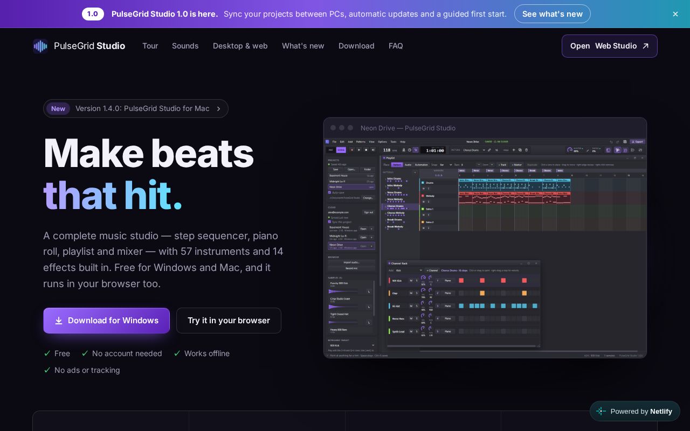
Task: Click the Download for Windows button
Action: [107, 321]
